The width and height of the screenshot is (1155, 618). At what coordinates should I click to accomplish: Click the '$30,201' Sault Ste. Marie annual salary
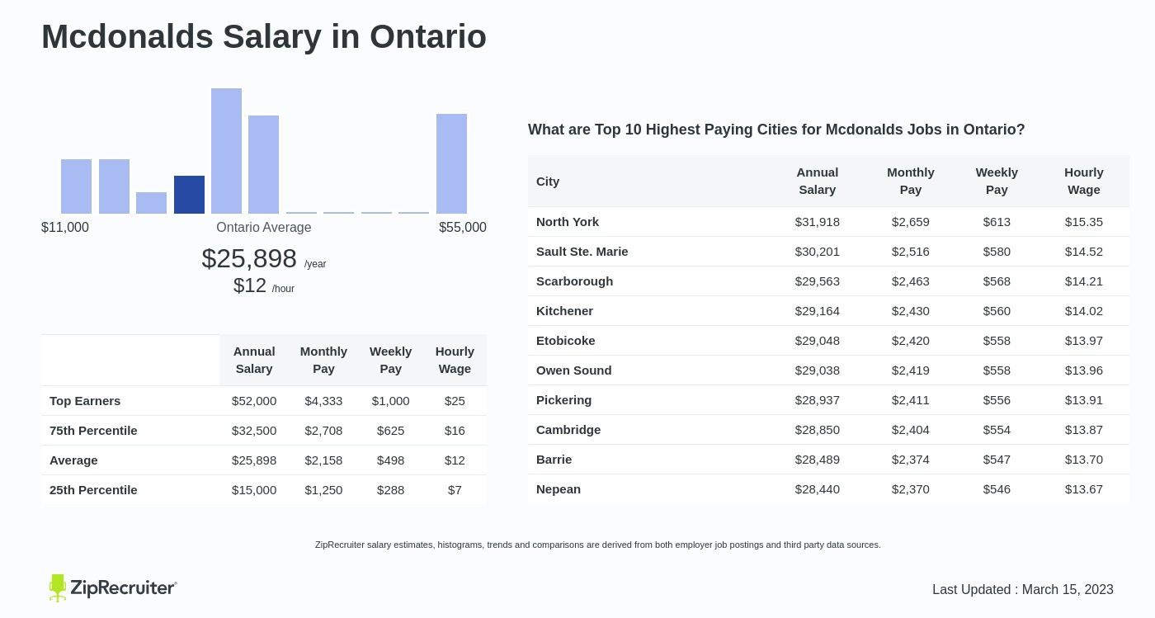pyautogui.click(x=818, y=252)
